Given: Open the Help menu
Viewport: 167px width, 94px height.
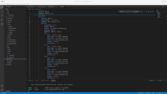Looking at the screenshot, I should 28,4.
